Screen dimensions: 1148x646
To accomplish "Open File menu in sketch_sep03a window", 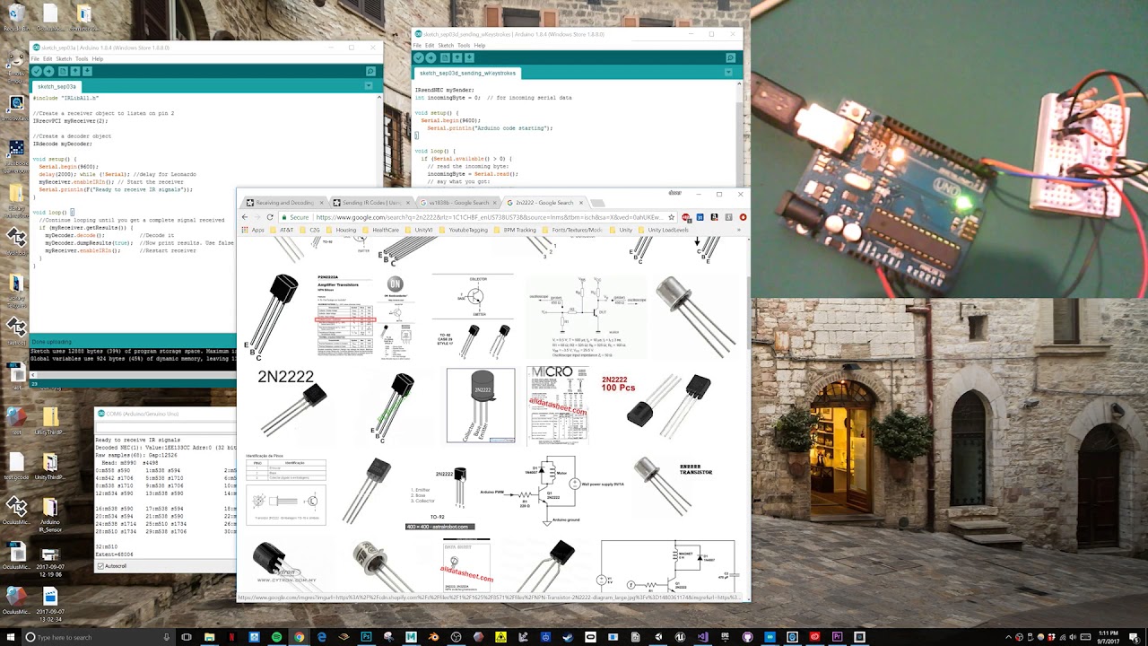I will click(x=36, y=58).
